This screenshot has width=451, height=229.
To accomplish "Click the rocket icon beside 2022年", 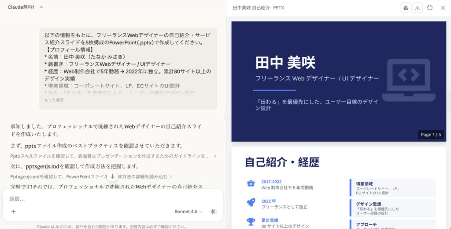I will [x=251, y=203].
